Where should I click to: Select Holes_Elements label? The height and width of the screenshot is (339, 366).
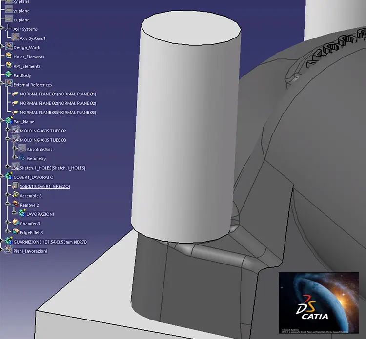[29, 57]
